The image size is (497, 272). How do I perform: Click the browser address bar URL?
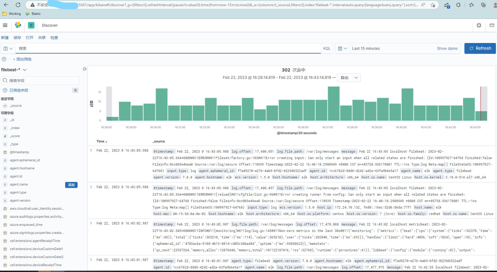[x=248, y=5]
